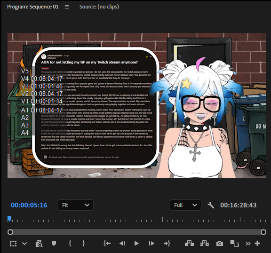Go to In point button
Viewport: 271px width, 253px height.
107,244
